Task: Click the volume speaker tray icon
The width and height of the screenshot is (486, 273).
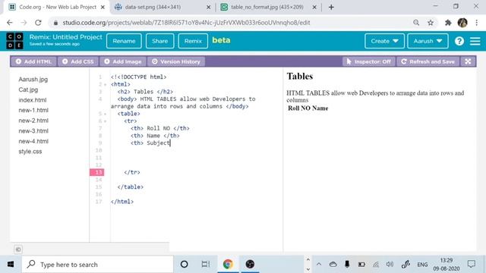Action: [x=390, y=265]
